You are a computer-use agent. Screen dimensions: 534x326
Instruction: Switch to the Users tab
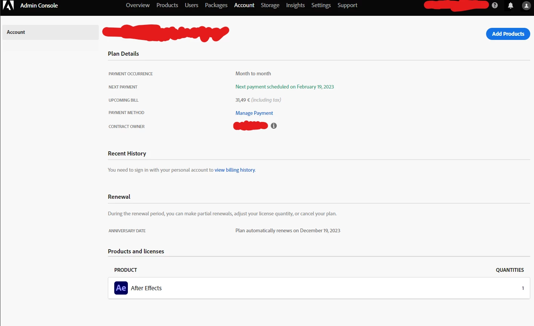(x=192, y=5)
